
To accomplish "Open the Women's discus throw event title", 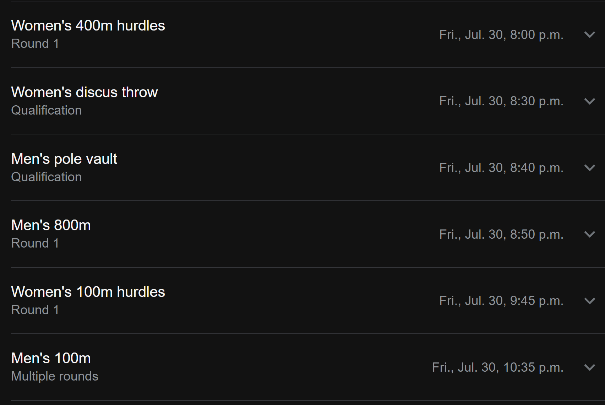I will click(x=85, y=92).
